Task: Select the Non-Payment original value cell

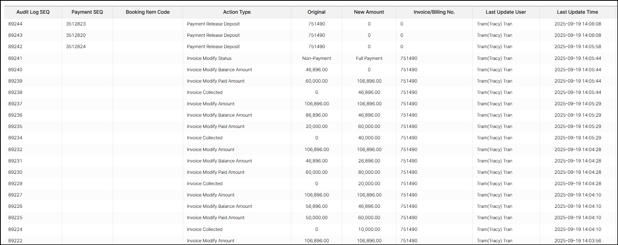Action: coord(316,58)
